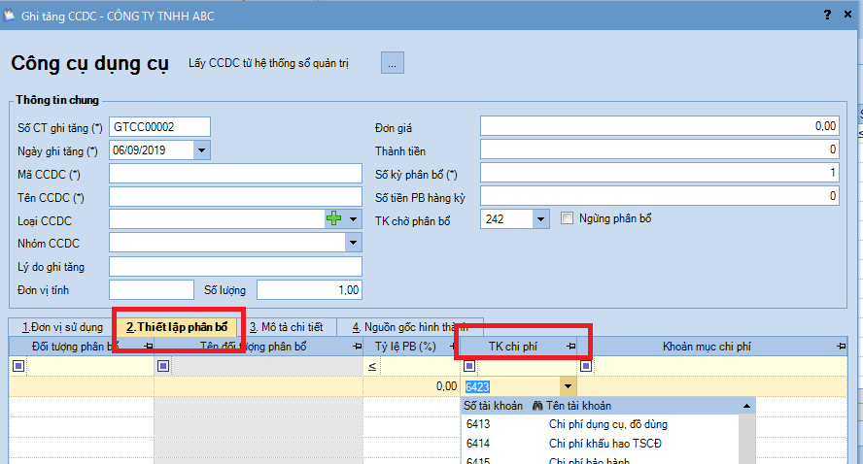Viewport: 863px width, 464px height.
Task: Click the filter icon under Tên đối tượng phân bổ column
Action: (x=163, y=366)
